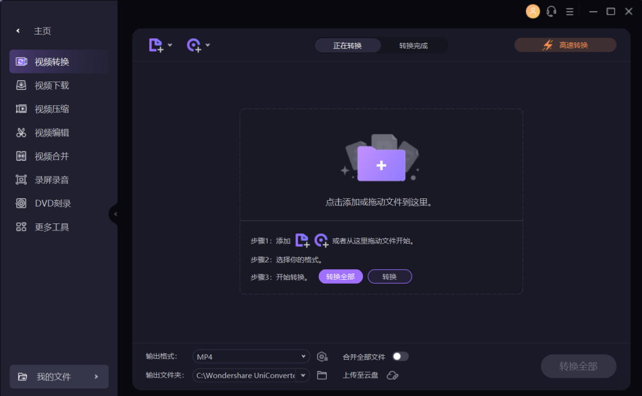Open the hamburger menu icon
This screenshot has height=396, width=642.
569,11
